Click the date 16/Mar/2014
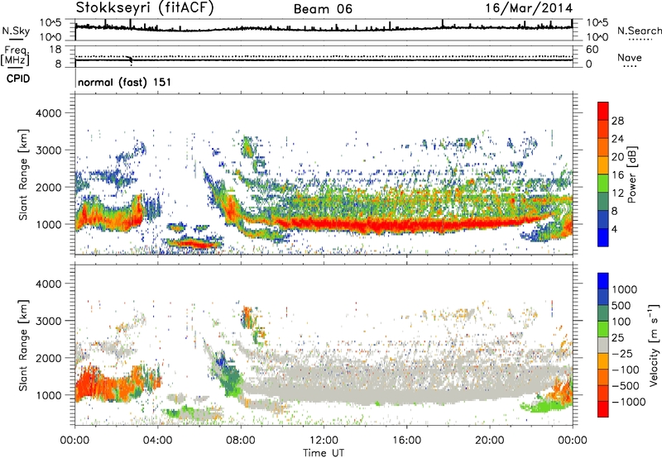Viewport: 662px width, 458px height. coord(529,7)
